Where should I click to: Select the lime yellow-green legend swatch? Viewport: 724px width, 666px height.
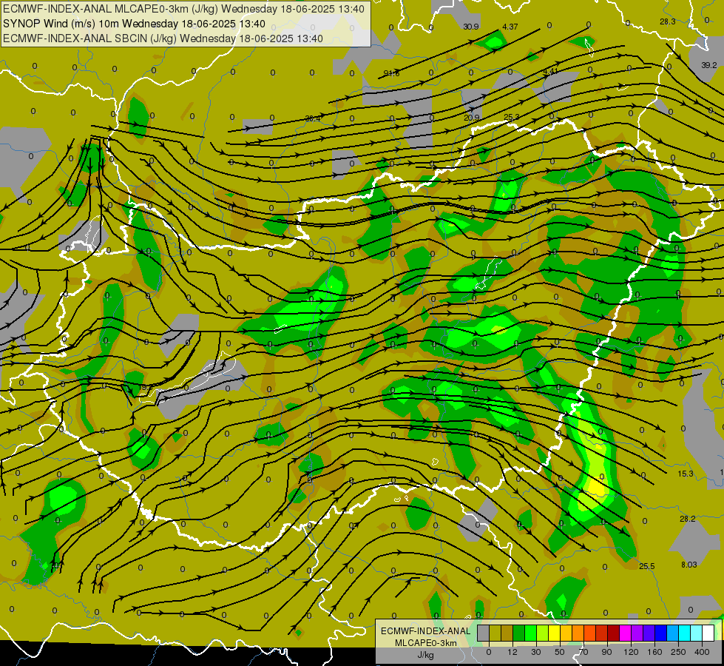tap(543, 633)
